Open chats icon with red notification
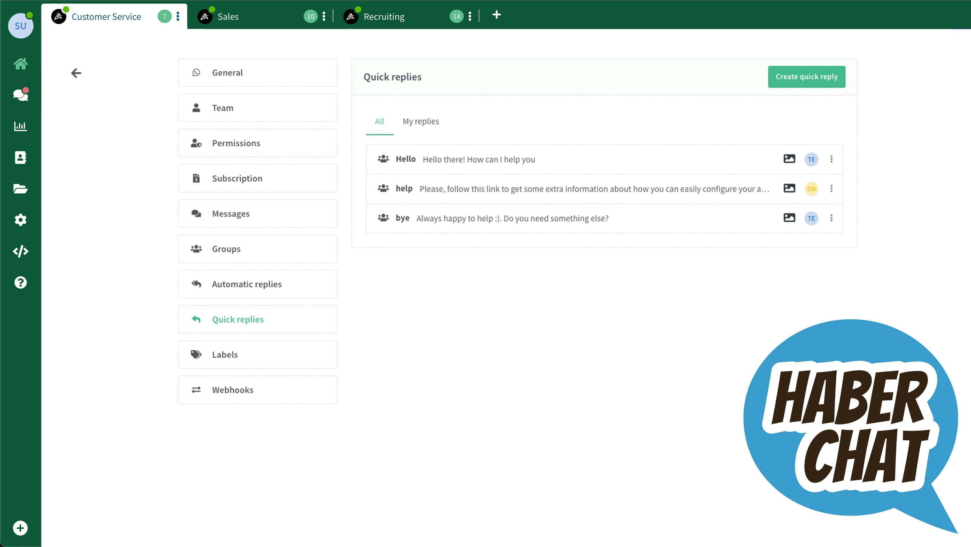The width and height of the screenshot is (971, 547). [x=20, y=94]
